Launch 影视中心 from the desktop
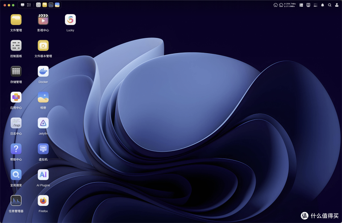This screenshot has height=223, width=342. tap(43, 20)
